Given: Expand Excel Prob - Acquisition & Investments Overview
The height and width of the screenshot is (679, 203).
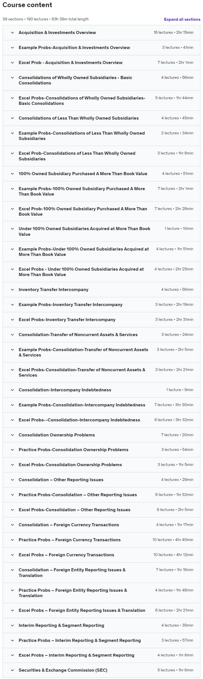Looking at the screenshot, I should tap(101, 63).
